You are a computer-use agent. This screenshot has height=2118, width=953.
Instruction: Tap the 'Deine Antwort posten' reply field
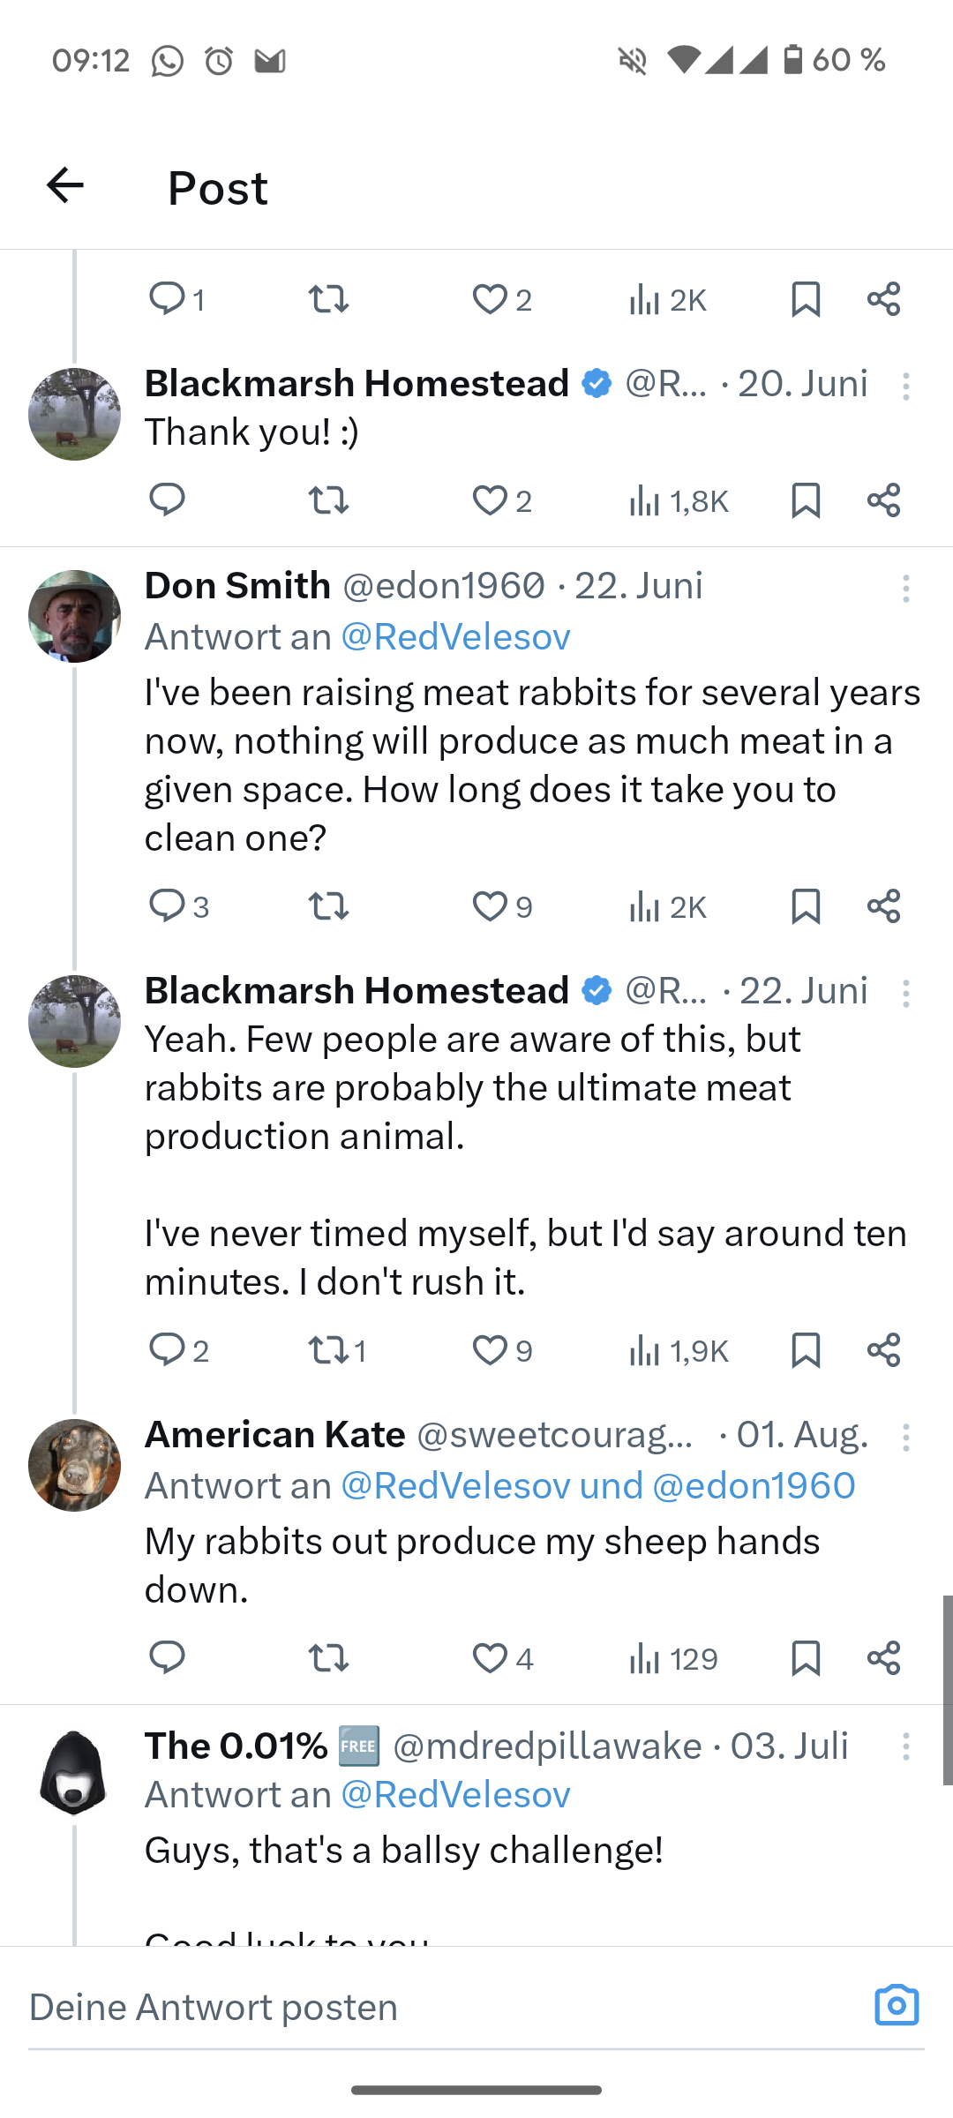(x=424, y=2007)
